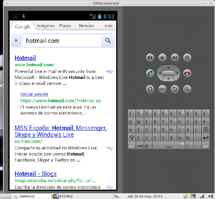This screenshot has height=199, width=215.
Task: Switch to the Noticias tab
Action: [x=87, y=26]
